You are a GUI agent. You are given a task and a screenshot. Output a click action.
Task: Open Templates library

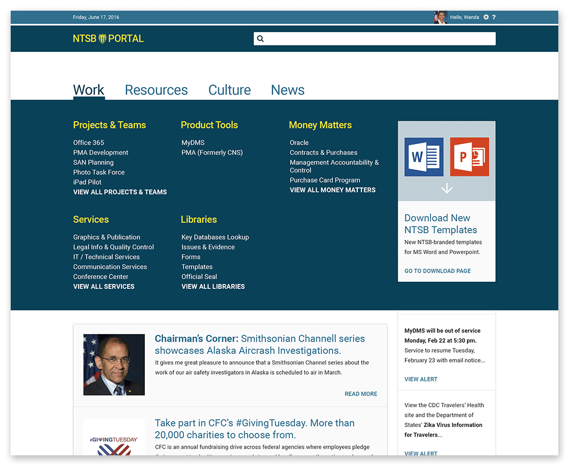coord(197,267)
